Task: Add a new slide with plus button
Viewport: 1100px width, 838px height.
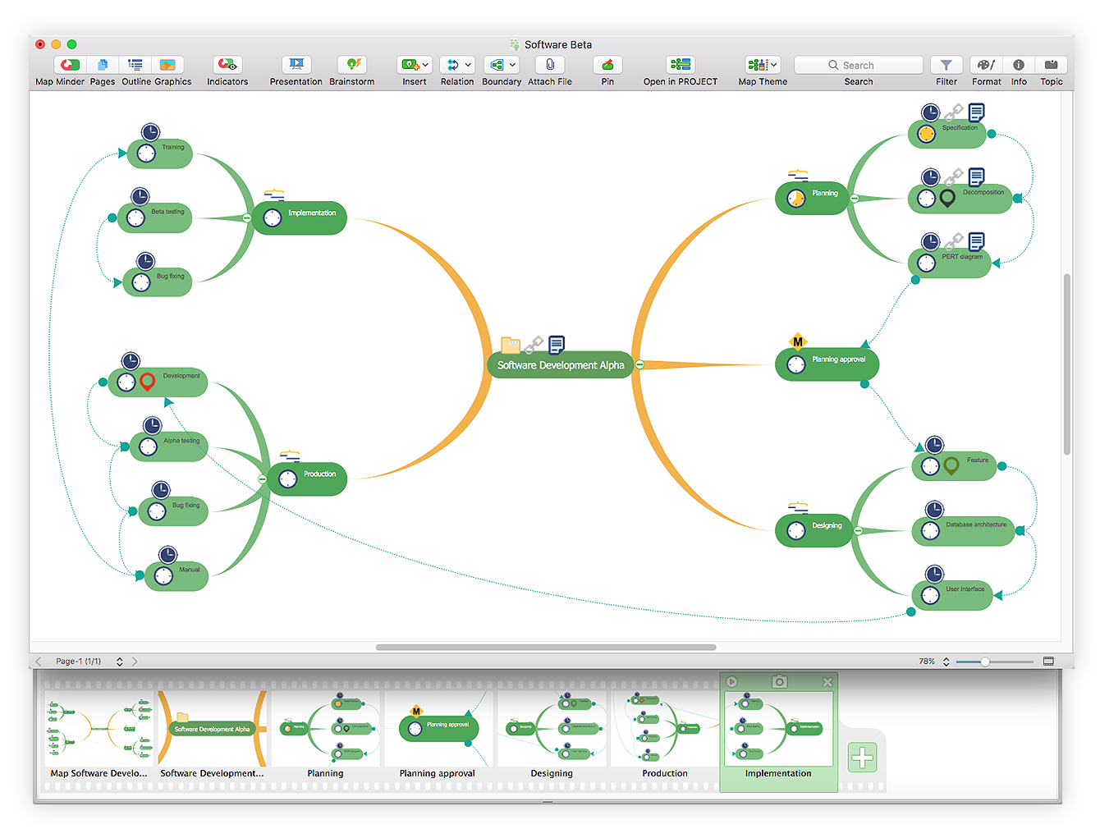Action: (x=862, y=757)
